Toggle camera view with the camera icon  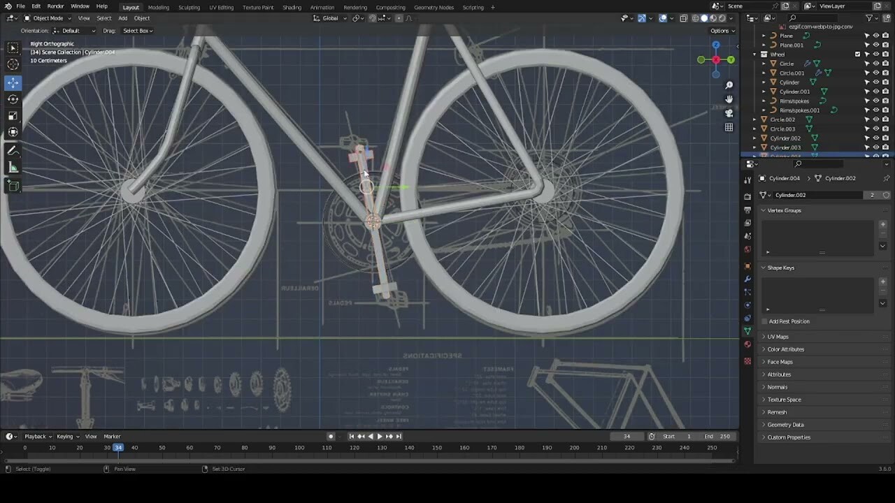click(x=729, y=113)
